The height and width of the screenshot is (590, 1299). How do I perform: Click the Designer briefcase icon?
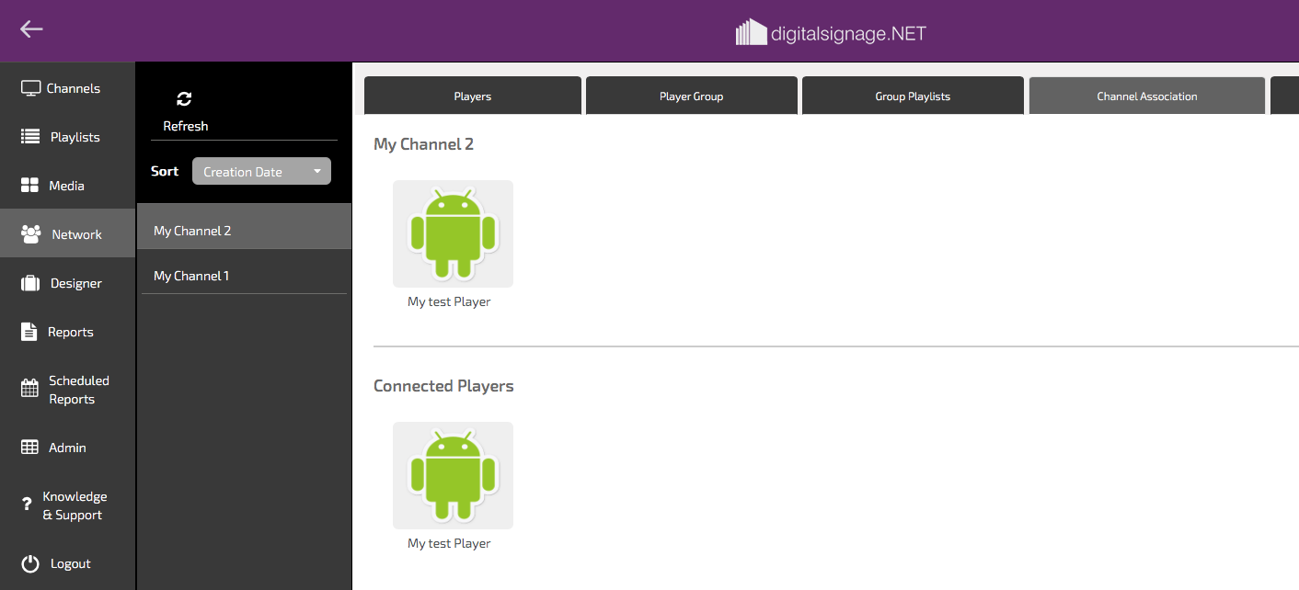tap(30, 283)
